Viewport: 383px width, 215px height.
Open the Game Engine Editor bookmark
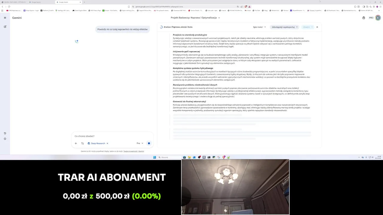[80, 10]
